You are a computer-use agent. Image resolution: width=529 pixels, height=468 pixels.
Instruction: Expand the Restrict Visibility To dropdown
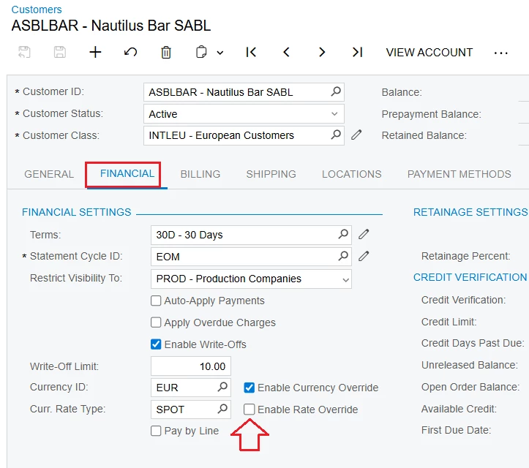point(345,279)
